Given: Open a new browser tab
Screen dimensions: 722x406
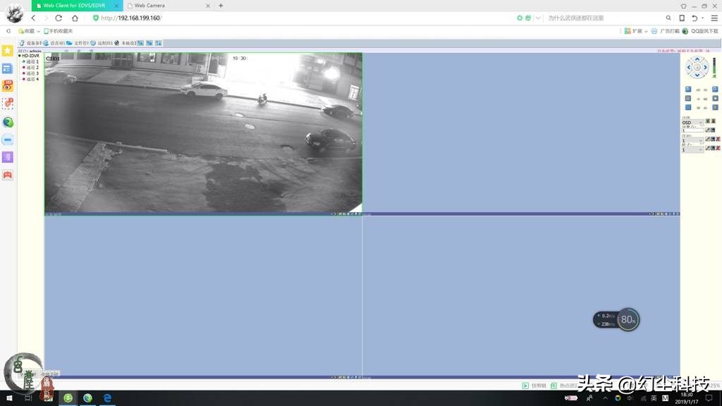Looking at the screenshot, I should [x=221, y=6].
